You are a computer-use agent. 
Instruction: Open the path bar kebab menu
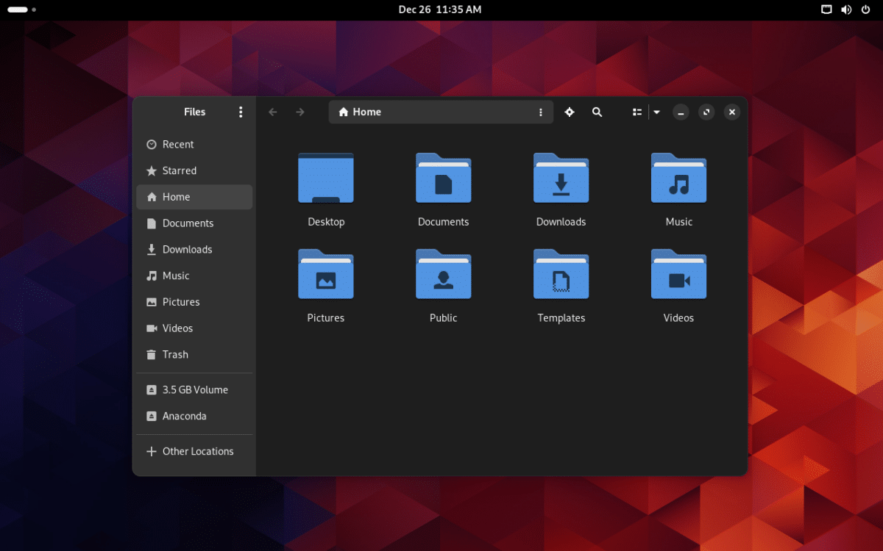pos(541,112)
